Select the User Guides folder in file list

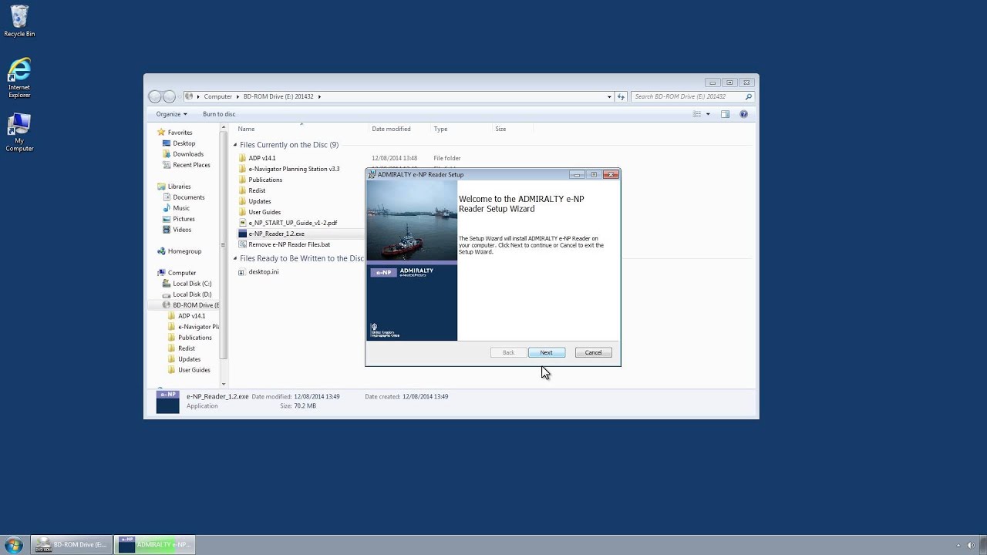point(264,212)
